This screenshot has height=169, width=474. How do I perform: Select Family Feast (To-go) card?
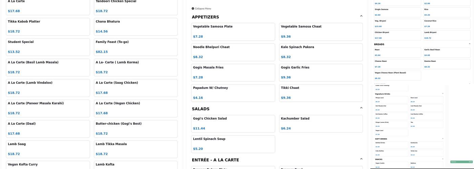[x=135, y=47]
